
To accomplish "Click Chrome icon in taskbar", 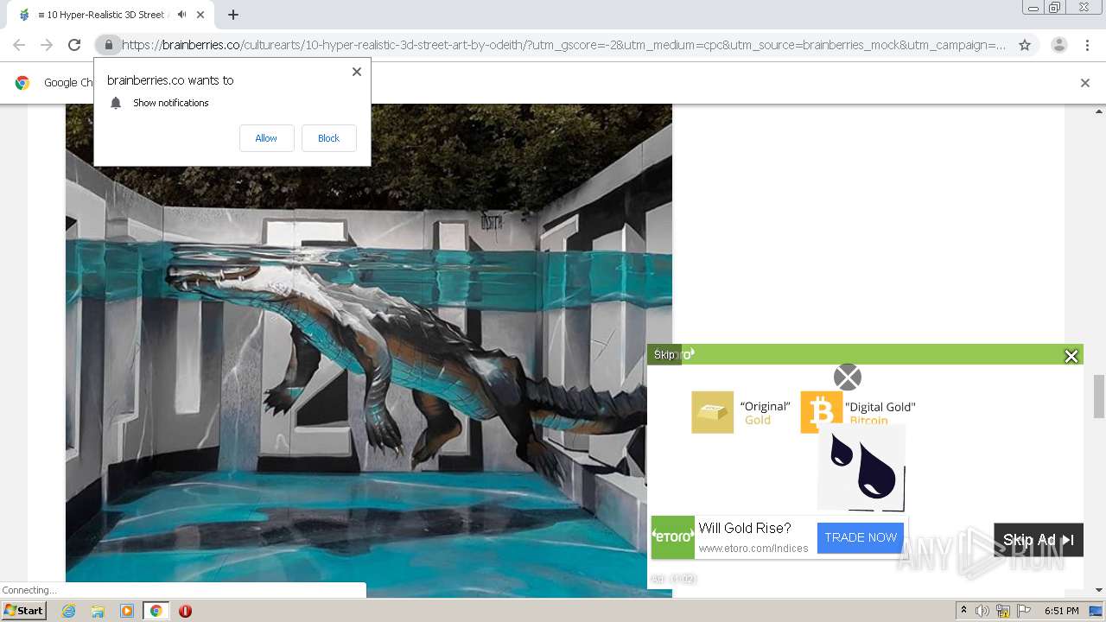I will [156, 611].
